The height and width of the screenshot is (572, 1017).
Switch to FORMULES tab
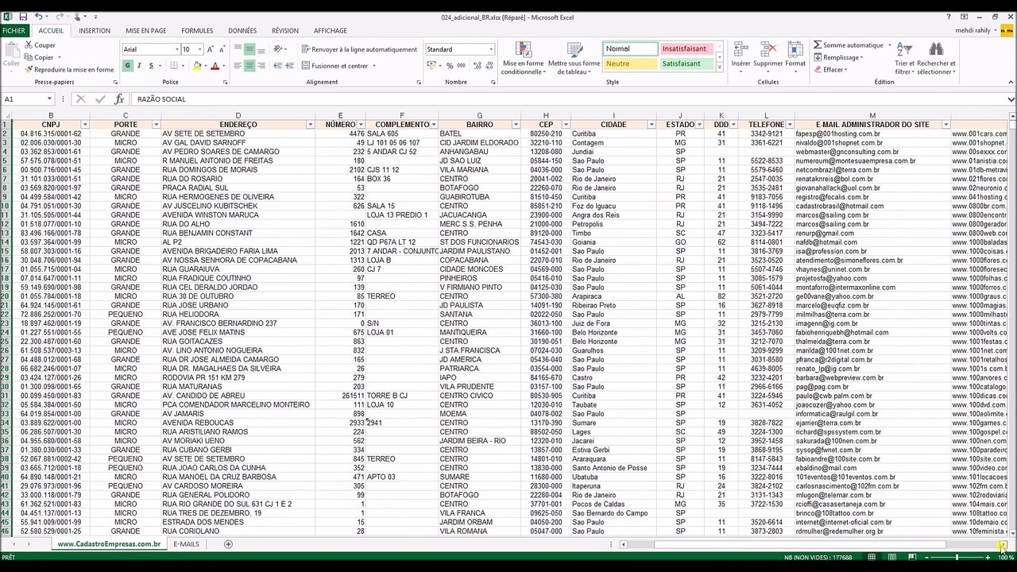pos(197,31)
